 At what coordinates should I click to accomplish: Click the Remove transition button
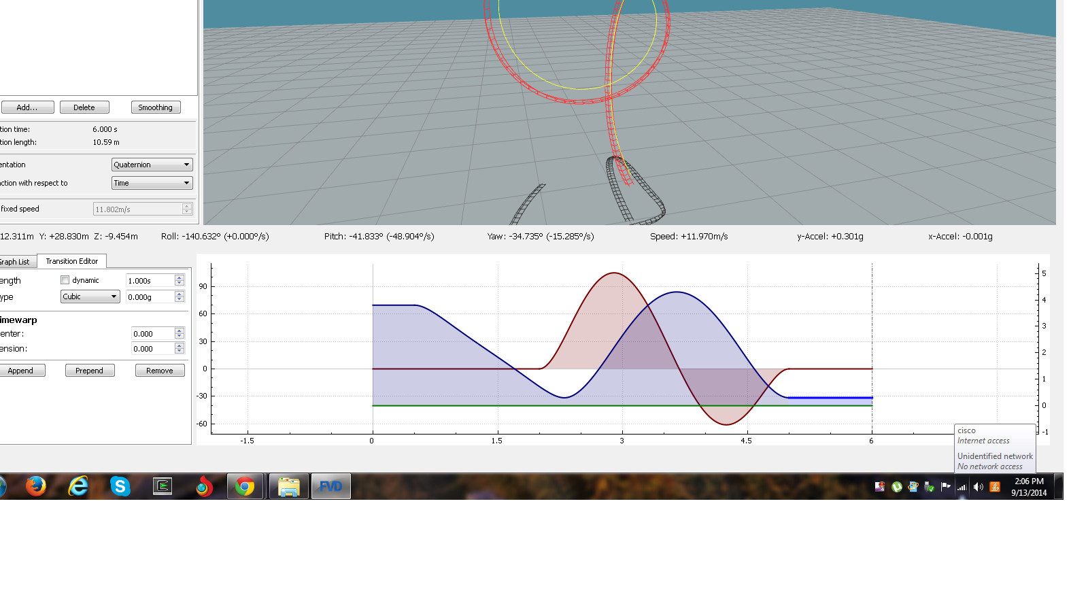tap(160, 371)
